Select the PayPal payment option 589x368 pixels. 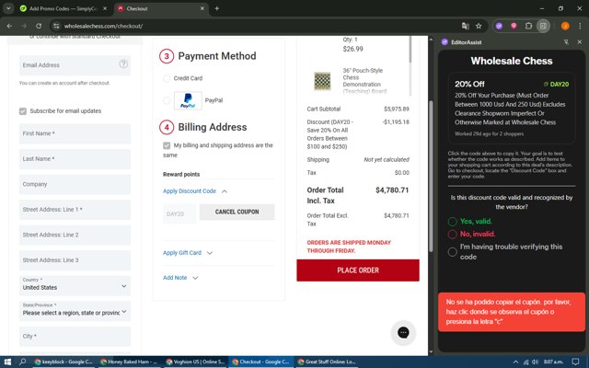[167, 100]
